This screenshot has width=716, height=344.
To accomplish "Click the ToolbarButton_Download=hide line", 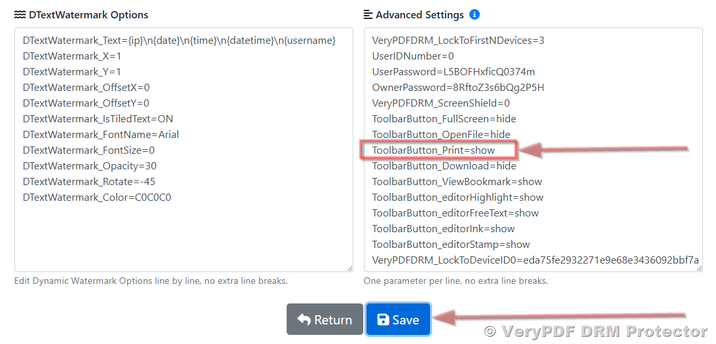I will 444,166.
